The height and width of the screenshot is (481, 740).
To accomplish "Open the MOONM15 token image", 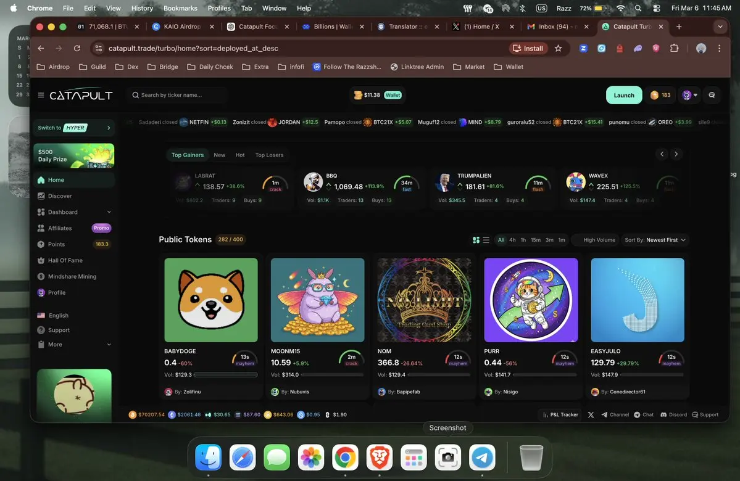I will click(318, 300).
